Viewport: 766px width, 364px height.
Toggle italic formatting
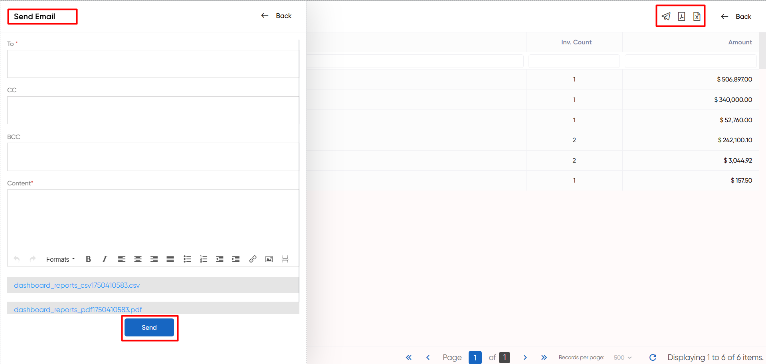(x=105, y=259)
